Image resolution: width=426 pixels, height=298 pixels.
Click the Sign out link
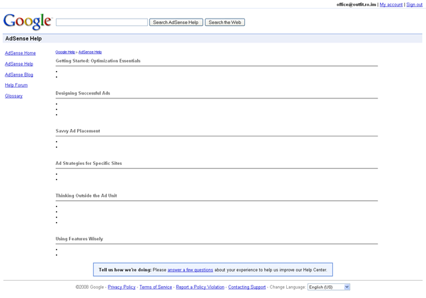point(414,5)
